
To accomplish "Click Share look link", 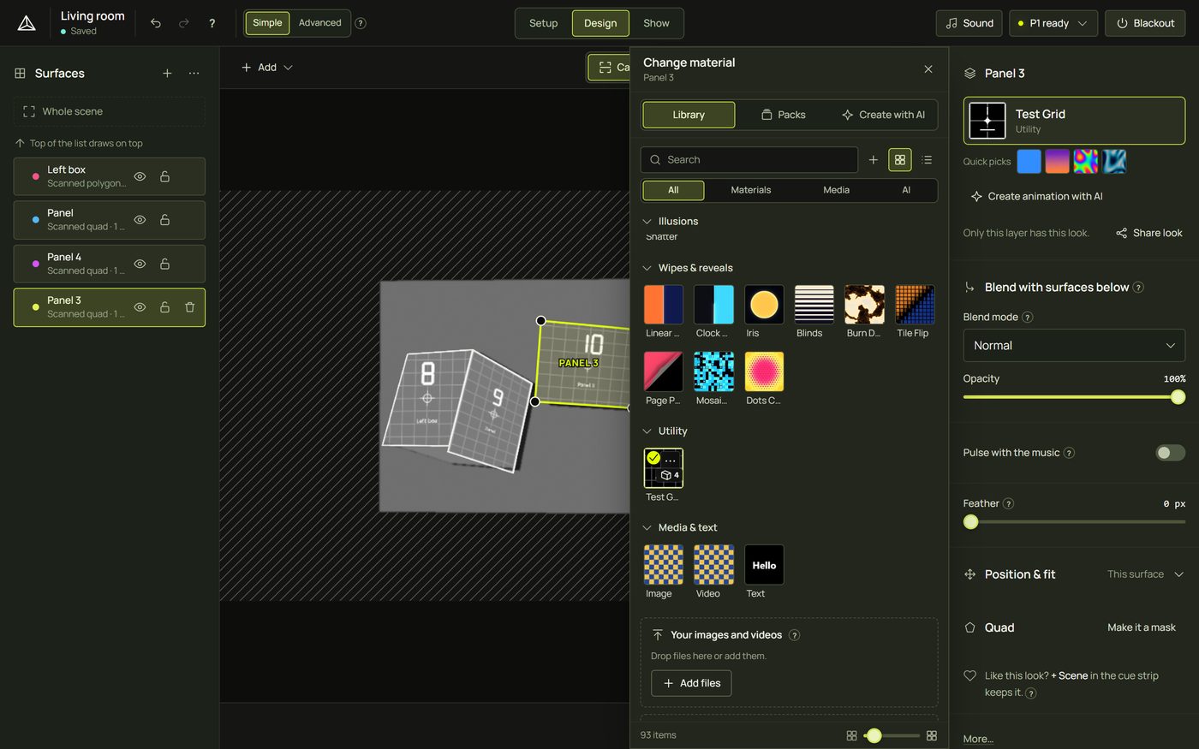I will pos(1149,233).
